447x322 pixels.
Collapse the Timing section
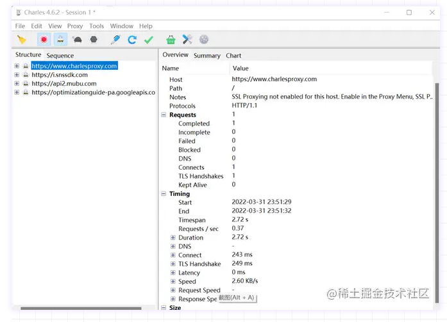(x=164, y=194)
